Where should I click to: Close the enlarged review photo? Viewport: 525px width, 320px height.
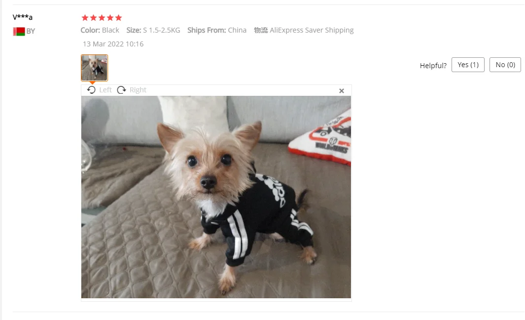pos(342,91)
